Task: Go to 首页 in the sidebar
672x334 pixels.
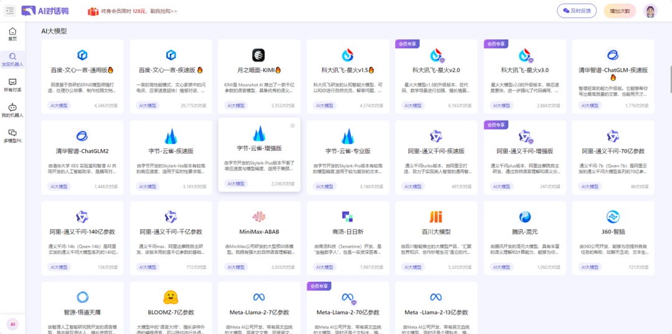Action: [12, 34]
